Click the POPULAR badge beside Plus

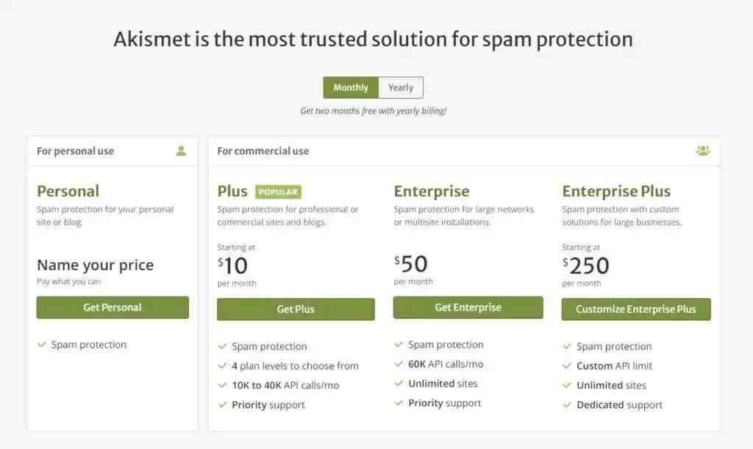278,192
